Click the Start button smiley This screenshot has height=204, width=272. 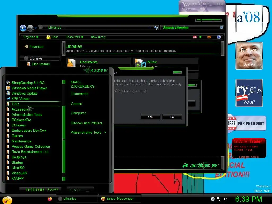[7, 200]
